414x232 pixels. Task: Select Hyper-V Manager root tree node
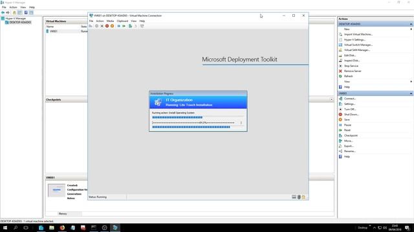point(16,19)
